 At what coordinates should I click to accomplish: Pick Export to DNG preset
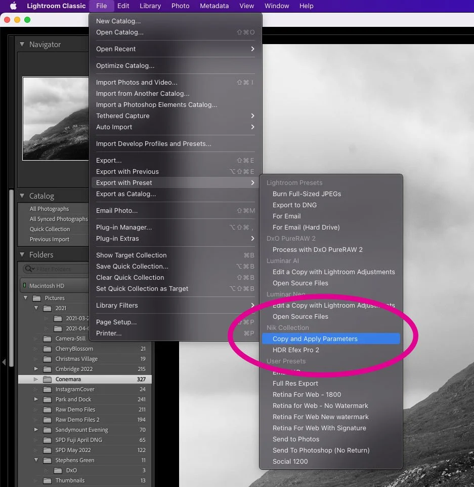[x=331, y=205]
